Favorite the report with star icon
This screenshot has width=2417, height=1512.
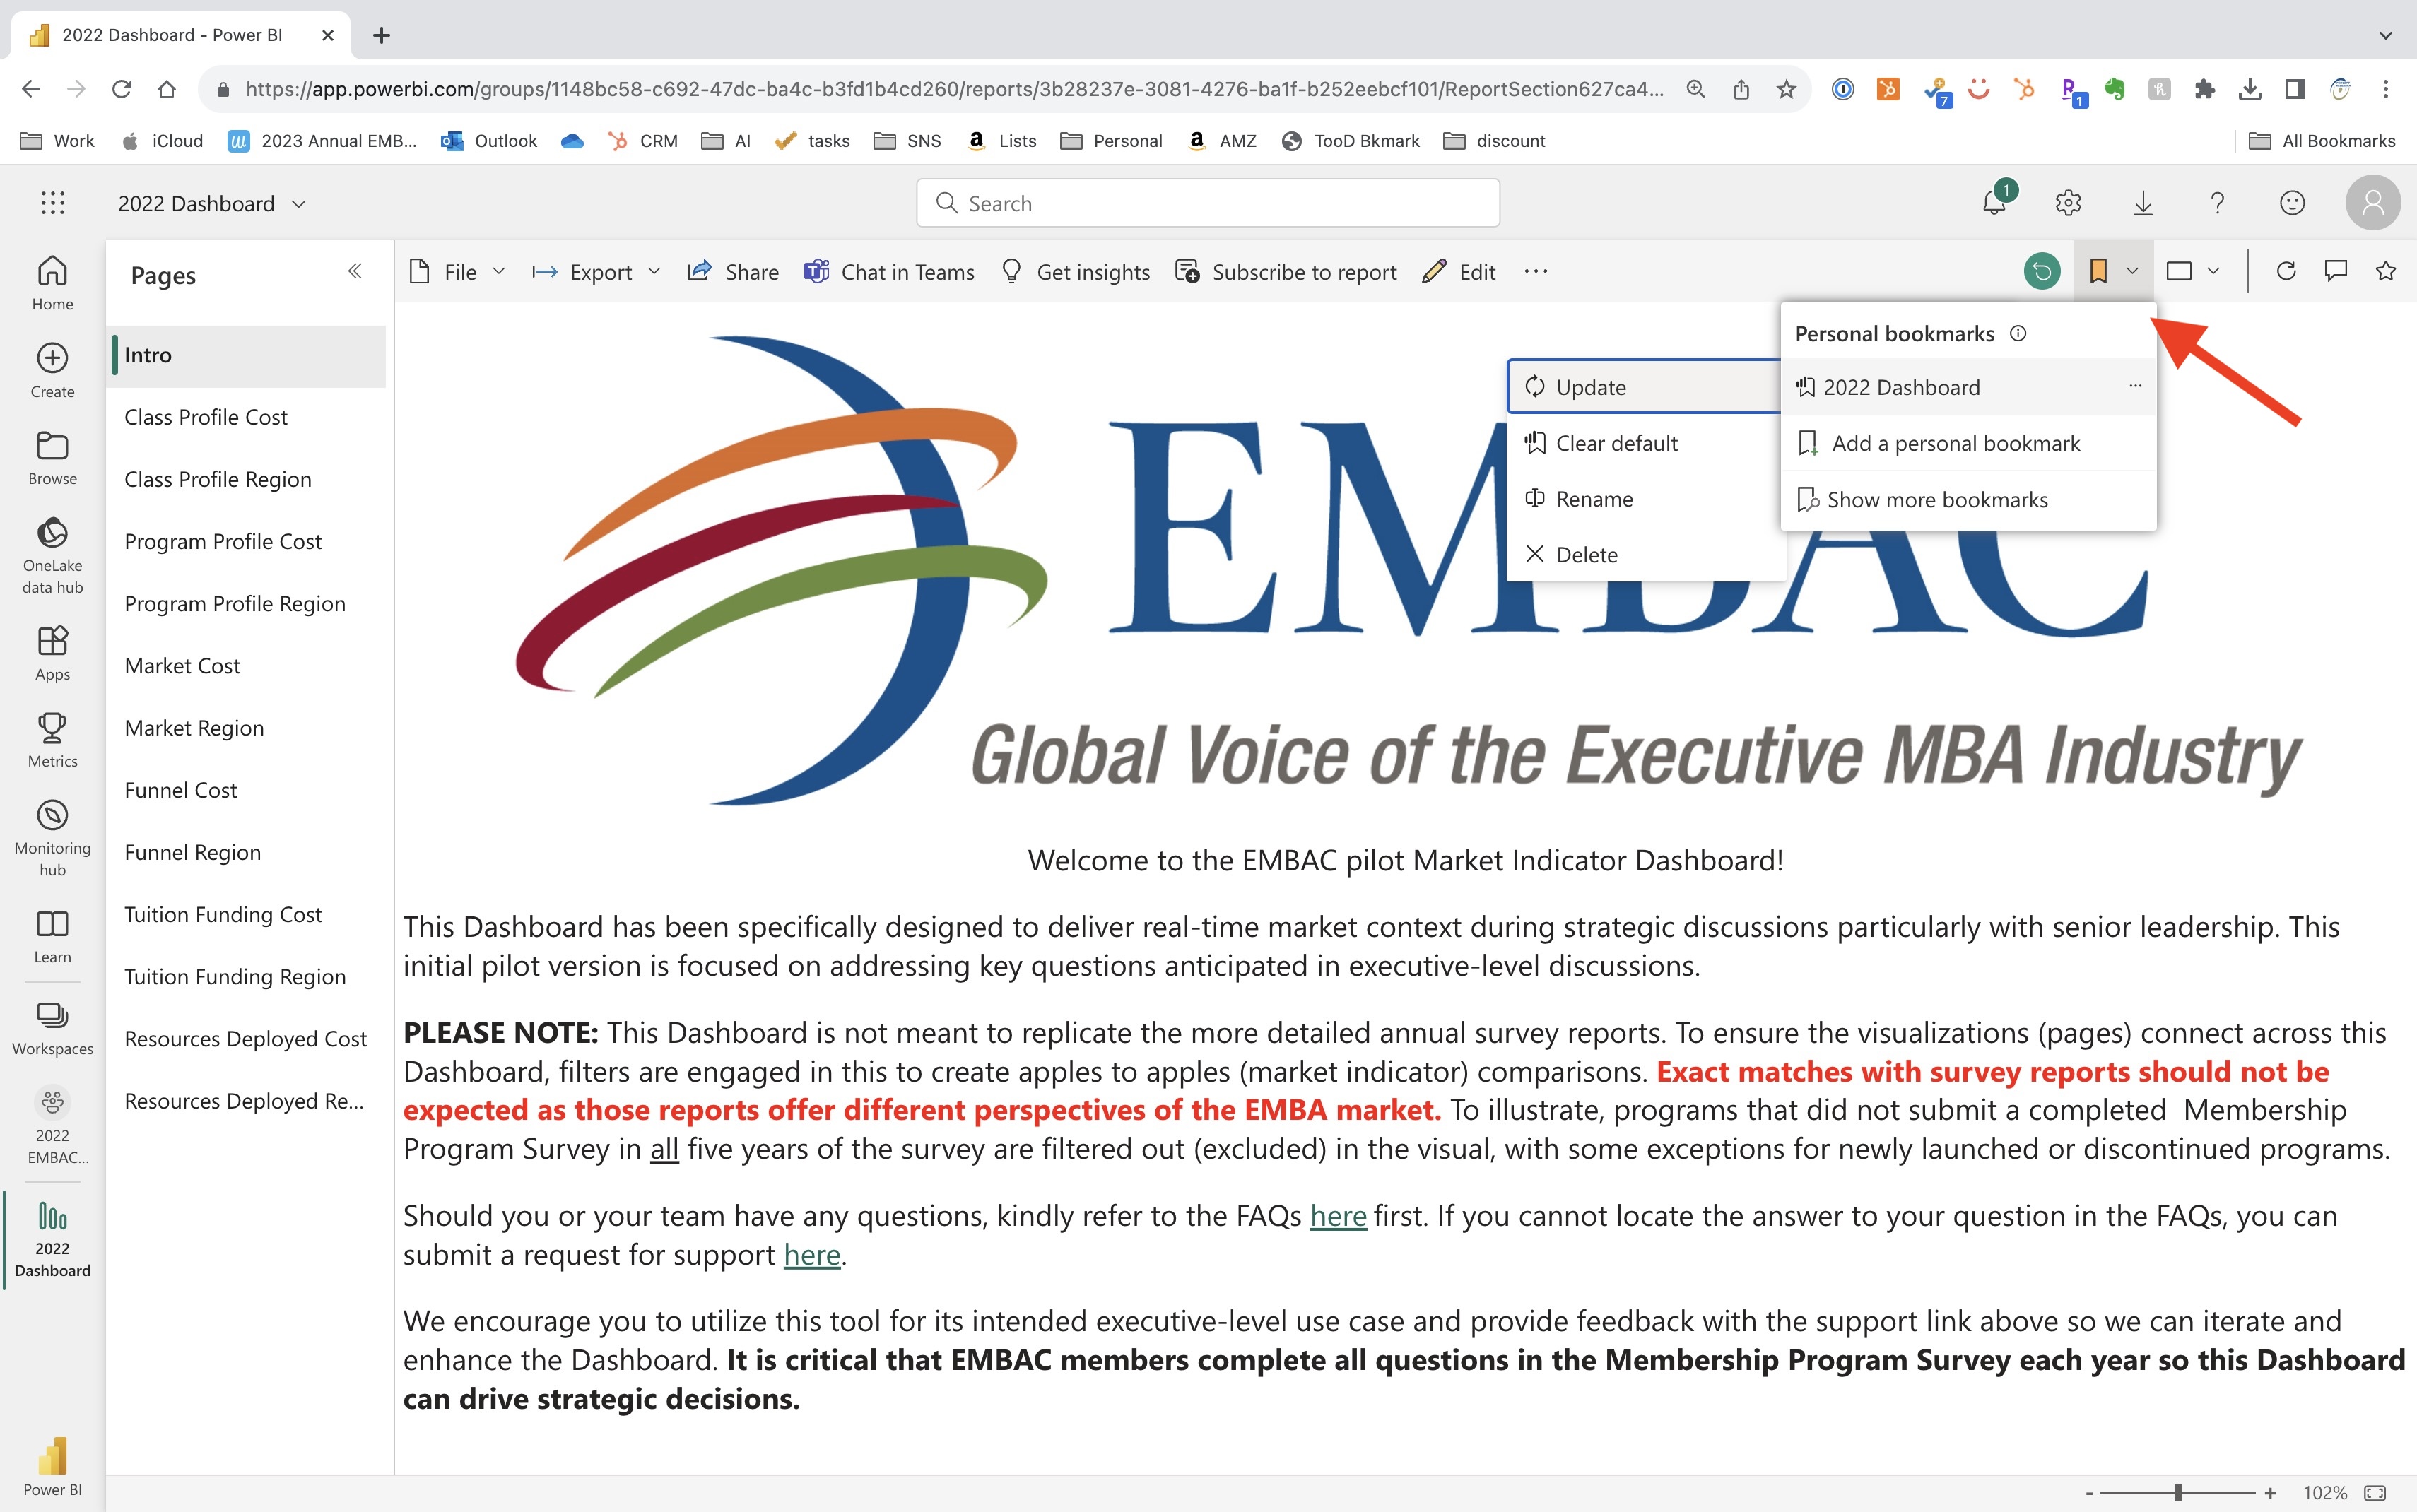[2385, 271]
